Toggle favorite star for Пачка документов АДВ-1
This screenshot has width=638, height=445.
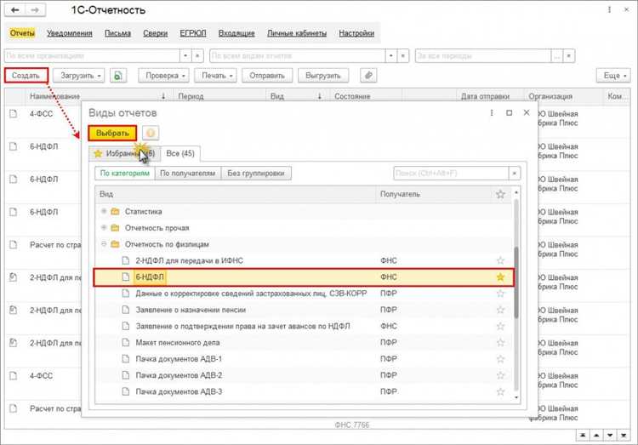(500, 359)
